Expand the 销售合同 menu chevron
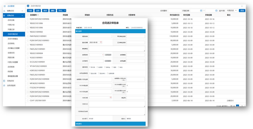Image resolution: width=253 pixels, height=129 pixels. tap(22, 11)
